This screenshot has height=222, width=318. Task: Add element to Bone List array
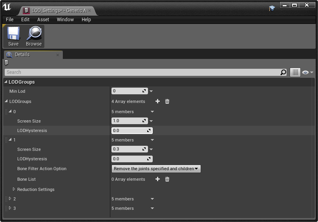coord(157,179)
